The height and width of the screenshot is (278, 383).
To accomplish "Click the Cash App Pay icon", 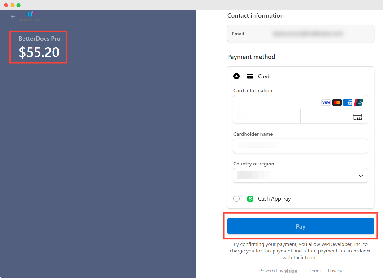I will pos(250,199).
